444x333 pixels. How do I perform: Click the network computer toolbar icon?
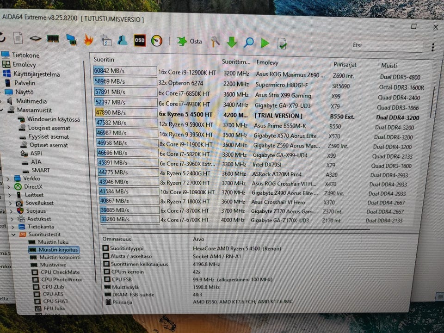coord(71,39)
